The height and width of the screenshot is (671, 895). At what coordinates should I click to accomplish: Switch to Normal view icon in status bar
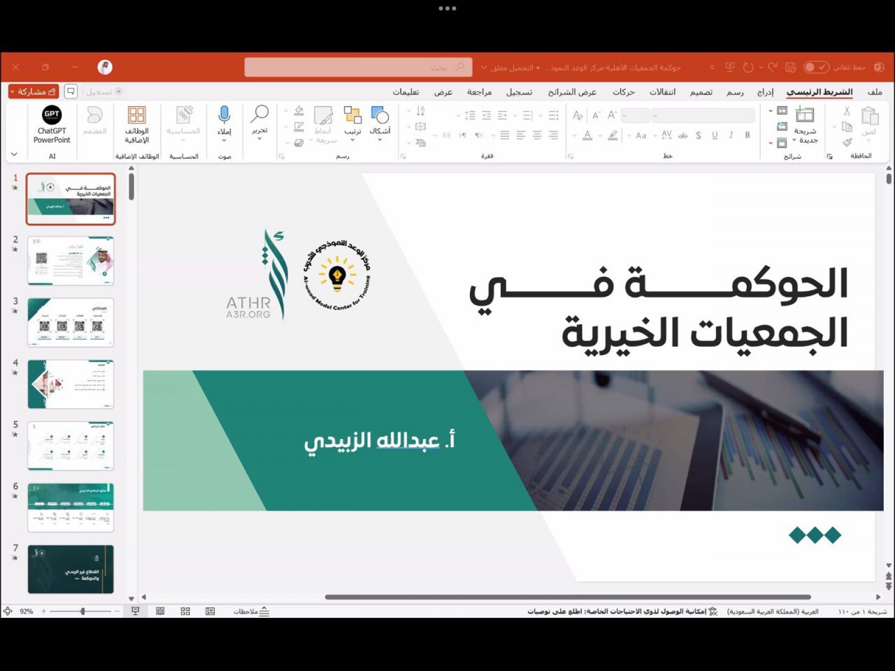(210, 611)
